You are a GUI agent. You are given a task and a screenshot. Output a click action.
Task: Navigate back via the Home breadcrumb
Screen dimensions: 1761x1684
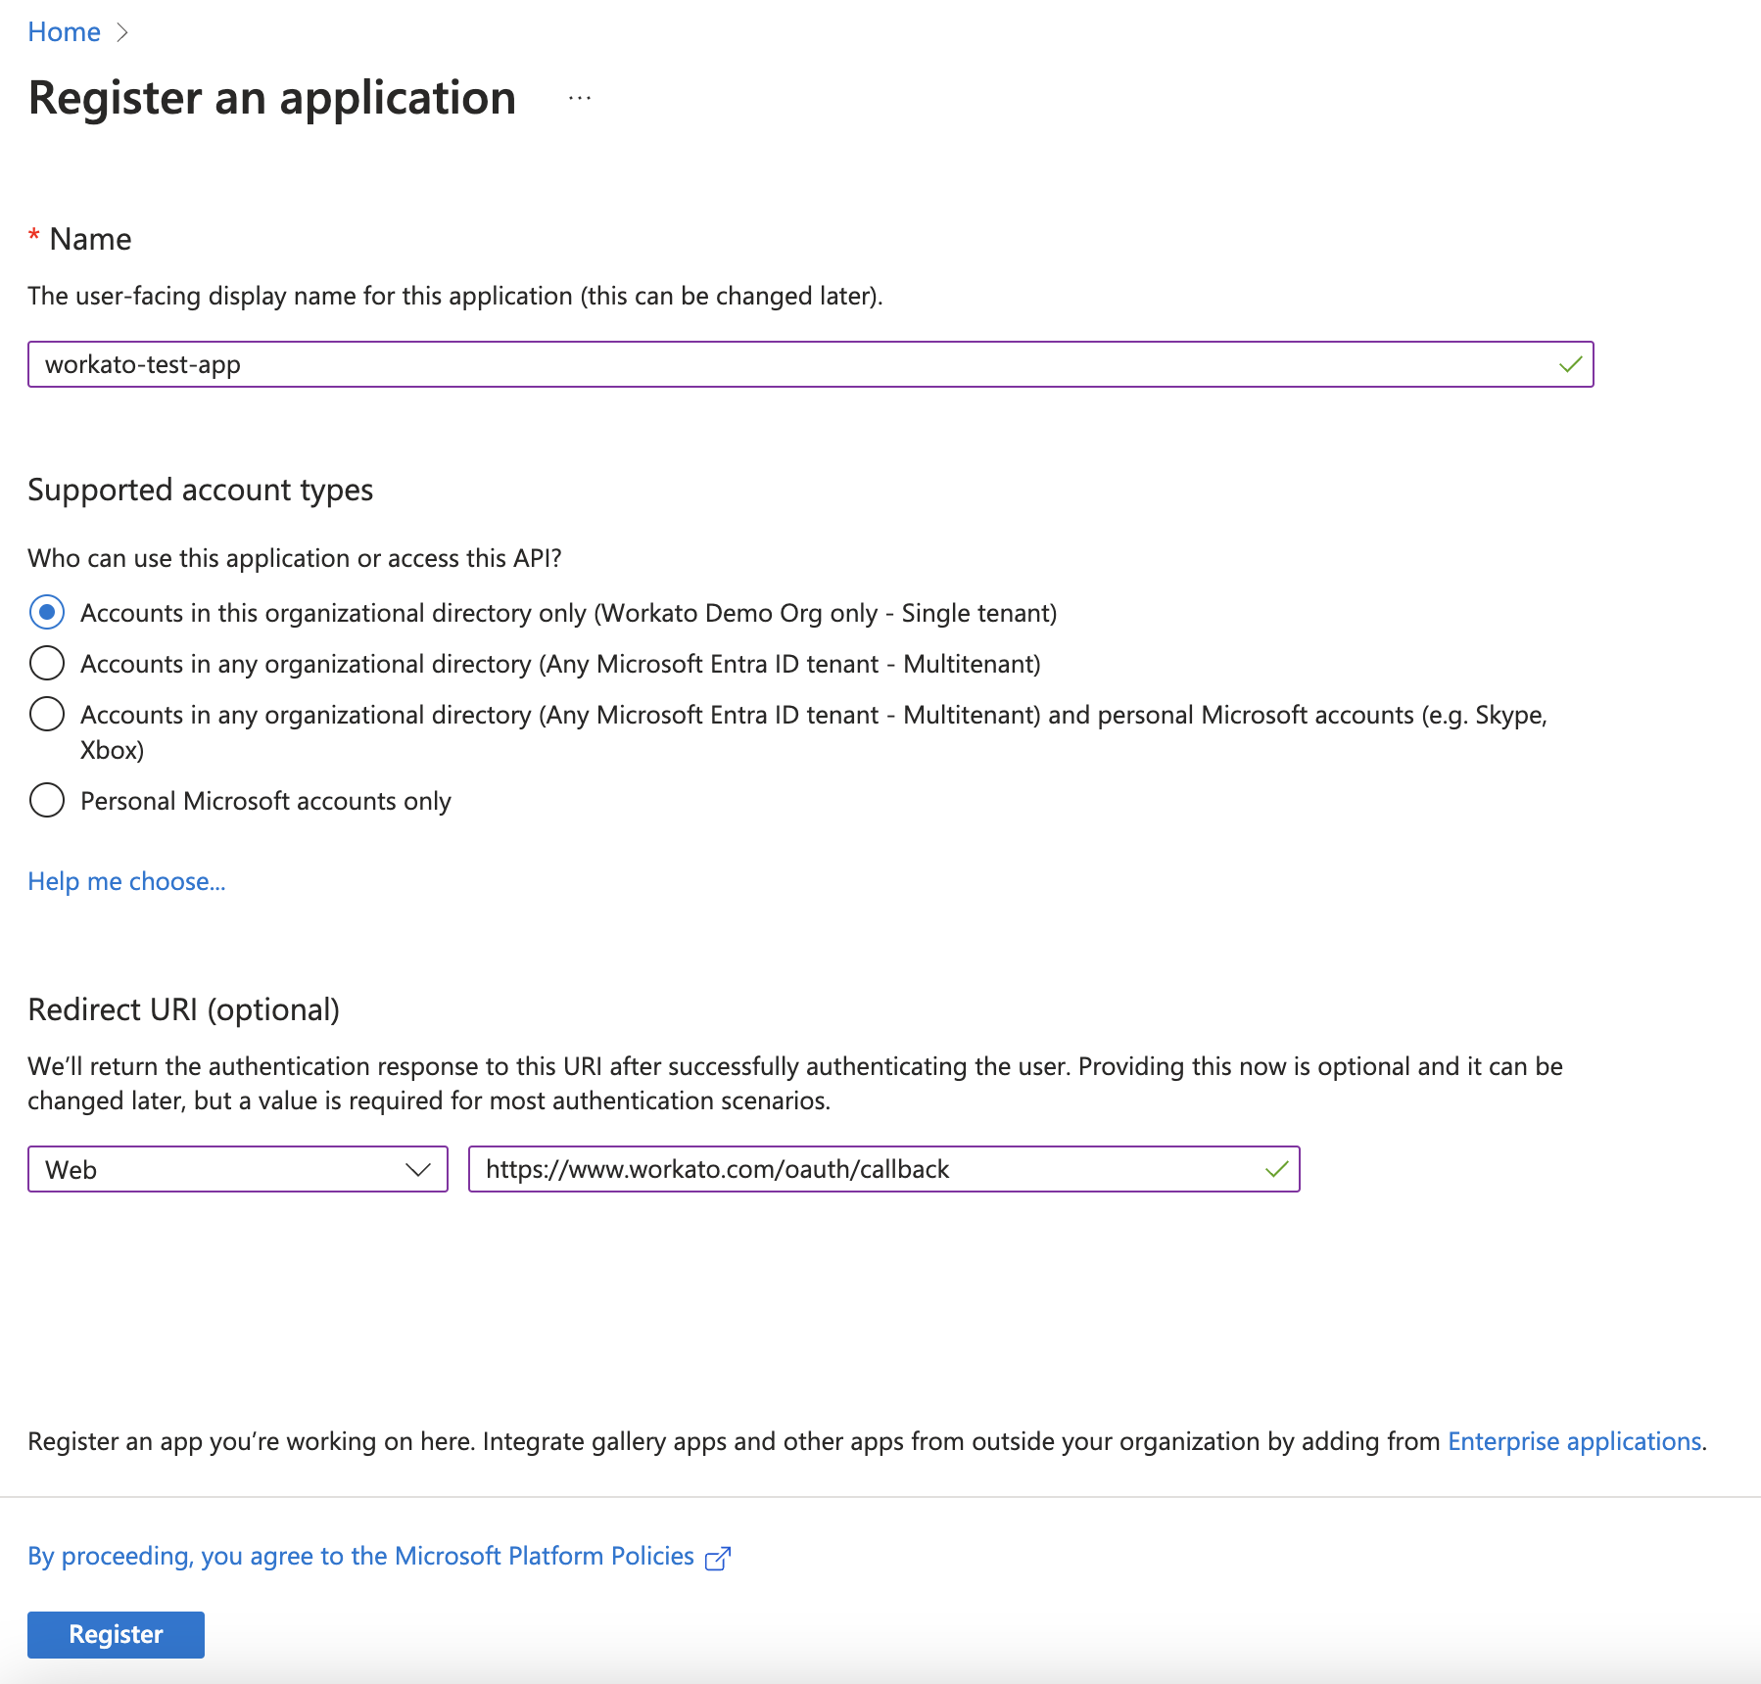tap(64, 31)
